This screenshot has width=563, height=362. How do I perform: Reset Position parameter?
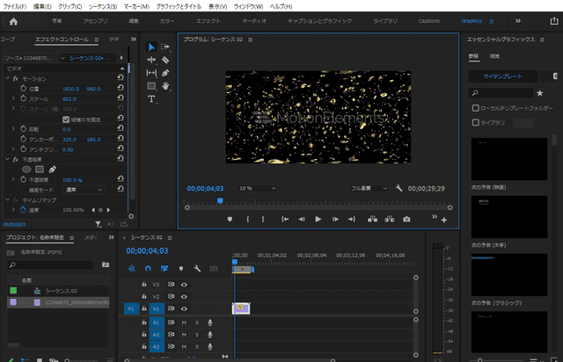pos(121,88)
